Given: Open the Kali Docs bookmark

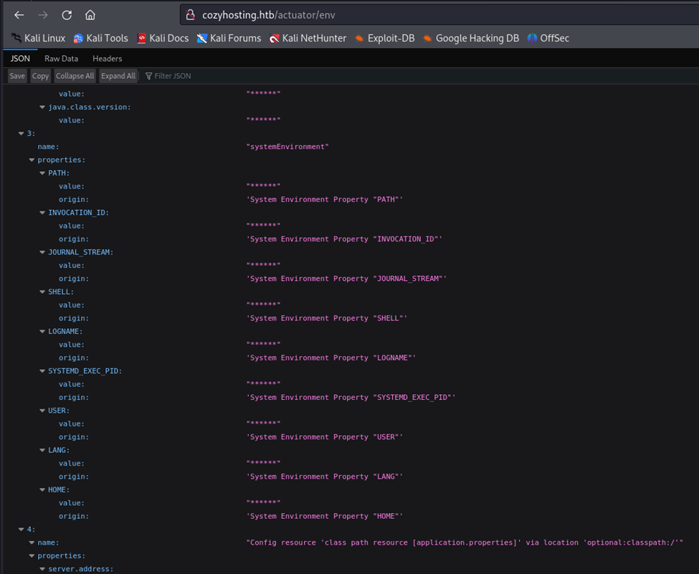Looking at the screenshot, I should pos(163,38).
